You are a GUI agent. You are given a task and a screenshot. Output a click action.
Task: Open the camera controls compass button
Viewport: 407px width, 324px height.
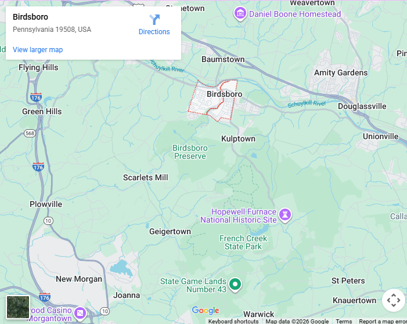coord(394,300)
